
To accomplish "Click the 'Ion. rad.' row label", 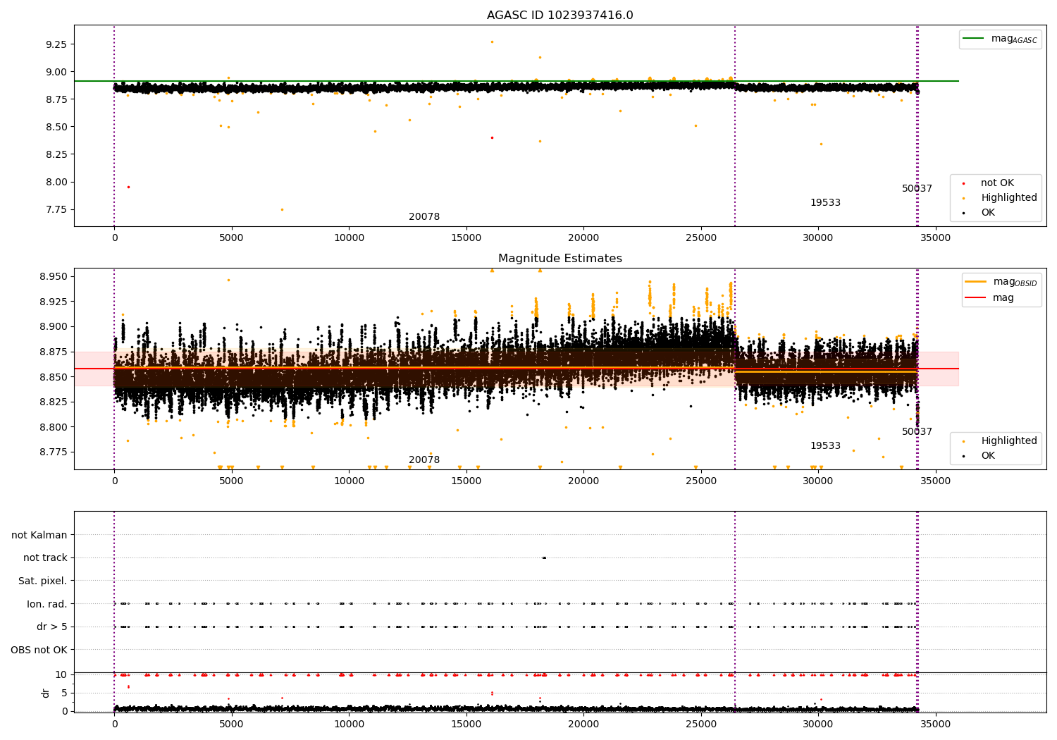I will (x=47, y=605).
